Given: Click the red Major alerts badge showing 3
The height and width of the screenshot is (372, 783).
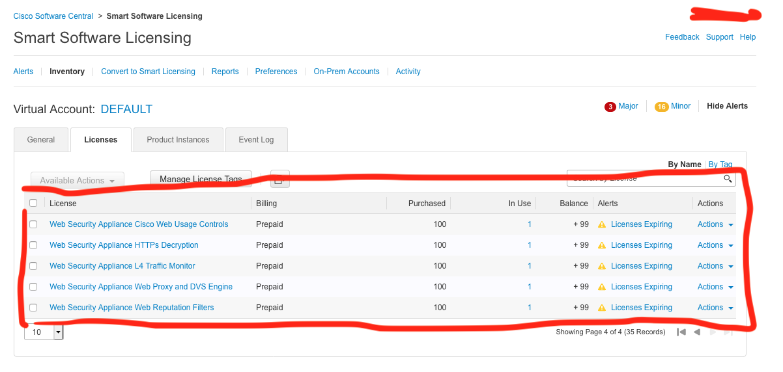Looking at the screenshot, I should [x=610, y=107].
